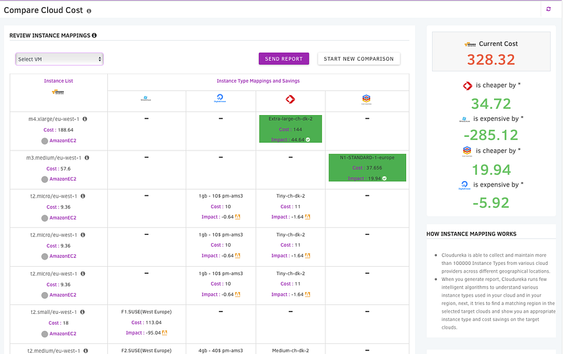
Task: Click Google Cloud logo beside is cheaper by
Action: [x=466, y=151]
